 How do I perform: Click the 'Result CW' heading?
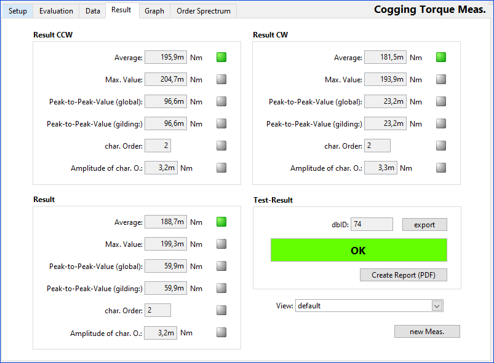(x=270, y=35)
